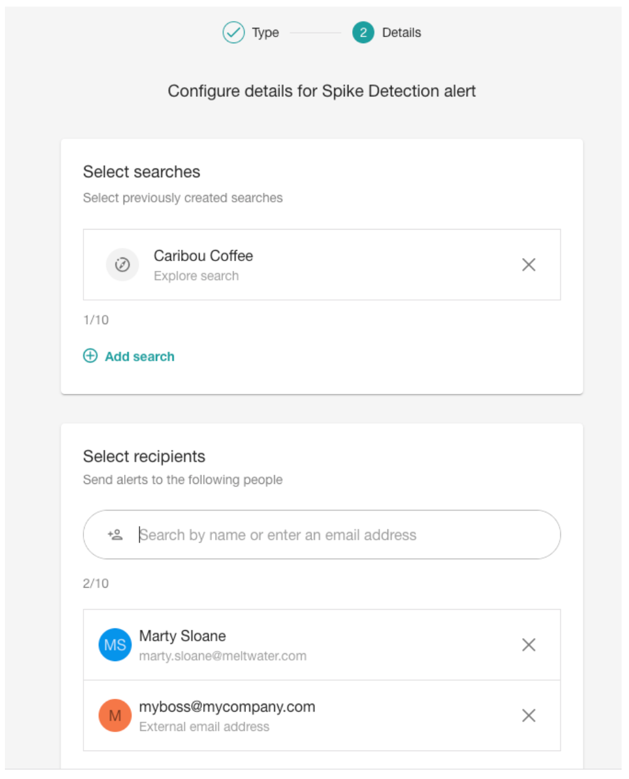629x779 pixels.
Task: Click the Add search link text
Action: (140, 356)
